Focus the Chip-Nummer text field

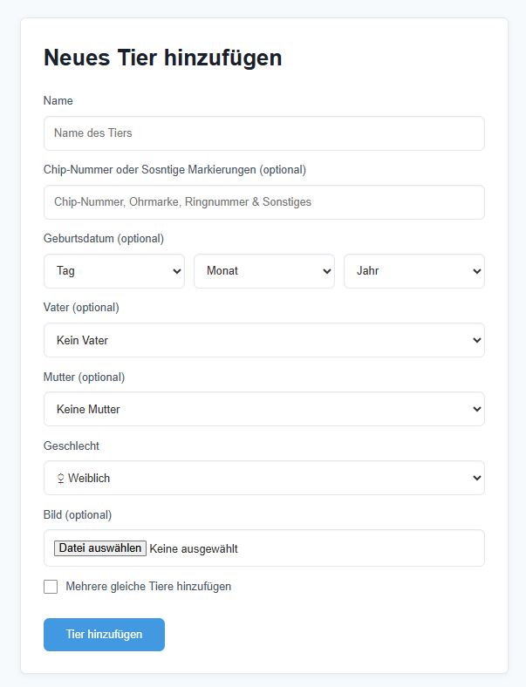(x=264, y=202)
